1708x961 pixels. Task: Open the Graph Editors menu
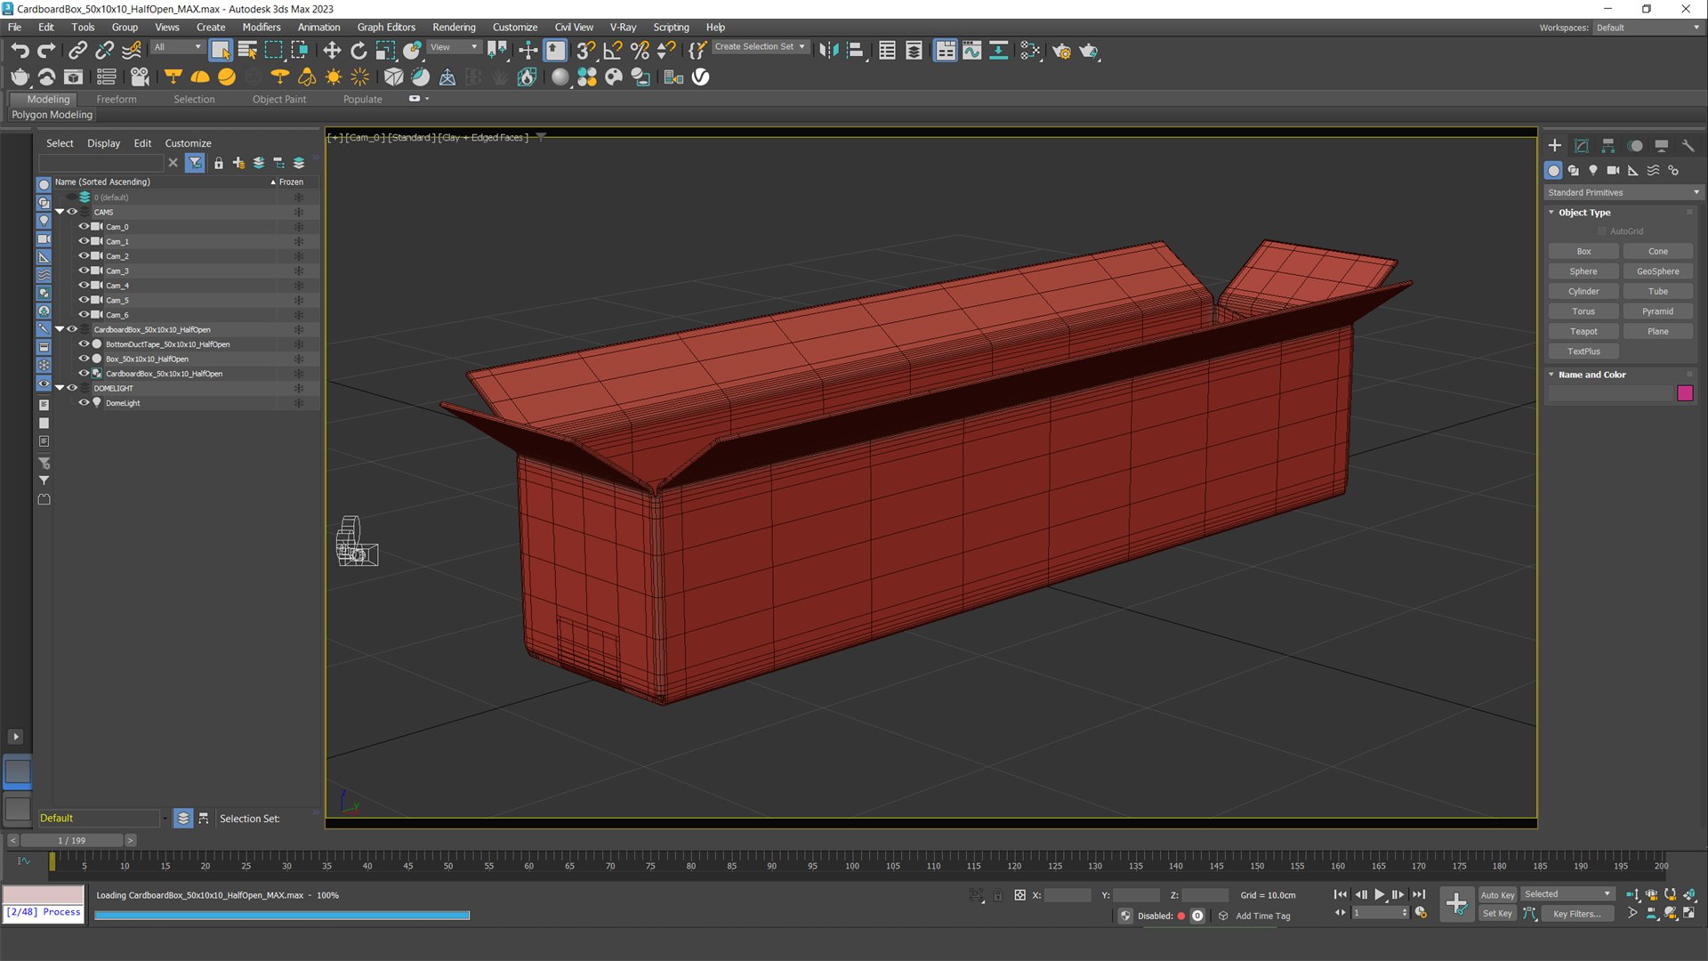click(x=386, y=27)
